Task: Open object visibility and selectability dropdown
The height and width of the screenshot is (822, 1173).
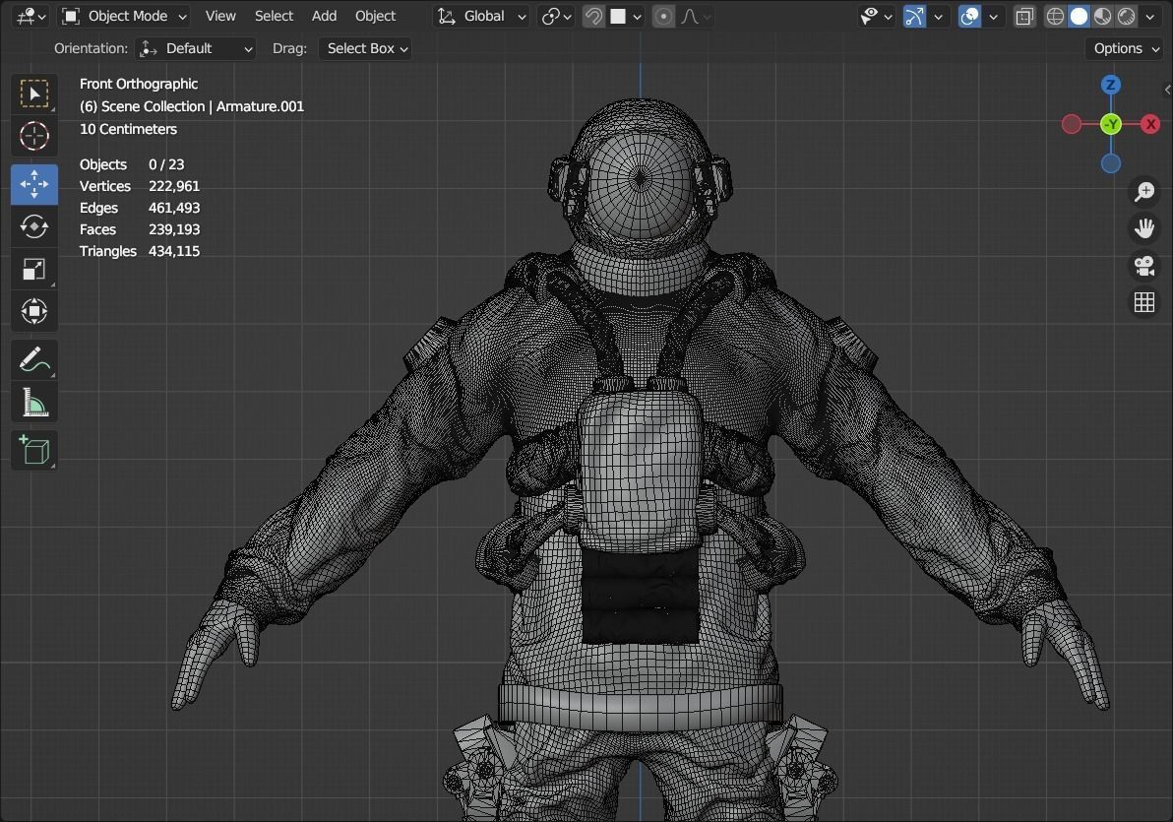Action: pos(876,16)
